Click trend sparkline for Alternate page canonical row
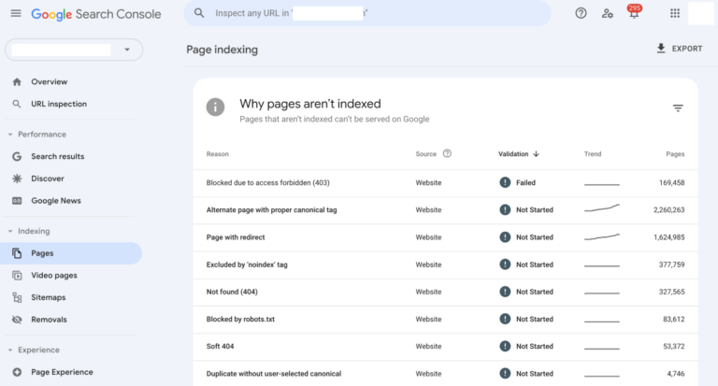 pos(602,208)
